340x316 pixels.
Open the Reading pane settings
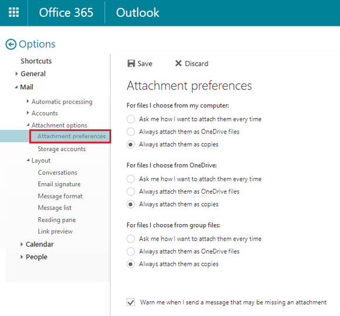[57, 219]
